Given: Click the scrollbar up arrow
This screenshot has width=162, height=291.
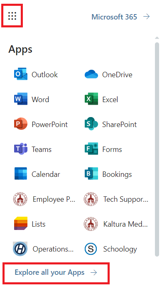Looking at the screenshot, I should point(157,38).
